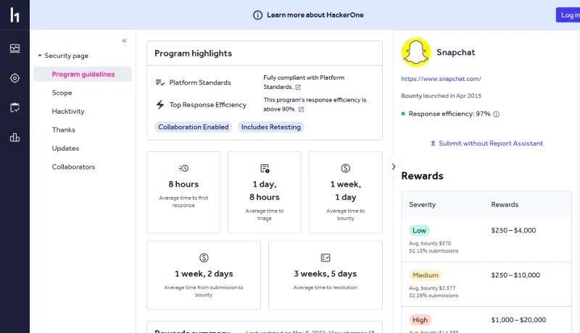
Task: Open the Hacktivity page
Action: (x=68, y=111)
